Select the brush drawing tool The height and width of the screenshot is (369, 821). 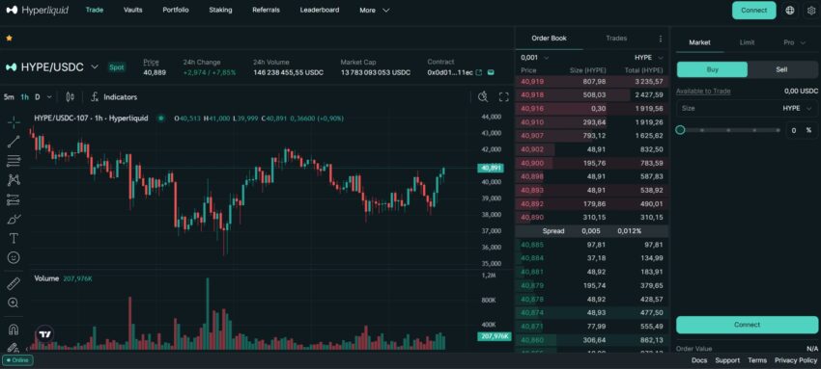click(x=14, y=219)
